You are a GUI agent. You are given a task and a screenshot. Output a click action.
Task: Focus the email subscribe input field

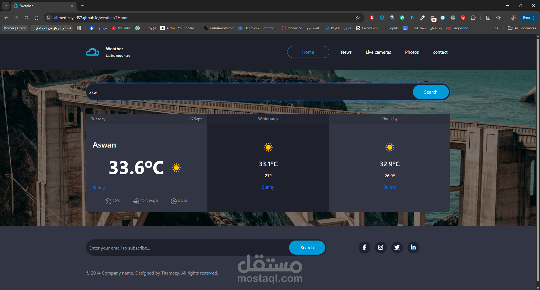click(188, 248)
